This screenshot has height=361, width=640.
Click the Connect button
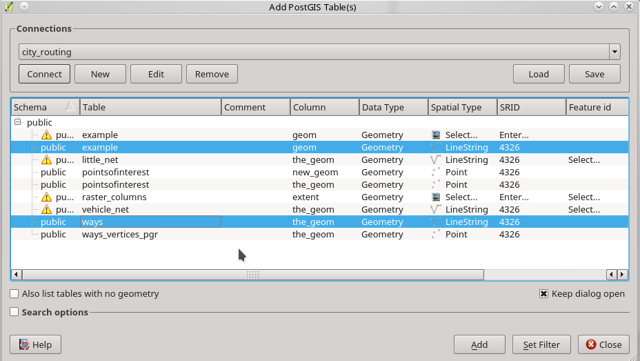[45, 74]
